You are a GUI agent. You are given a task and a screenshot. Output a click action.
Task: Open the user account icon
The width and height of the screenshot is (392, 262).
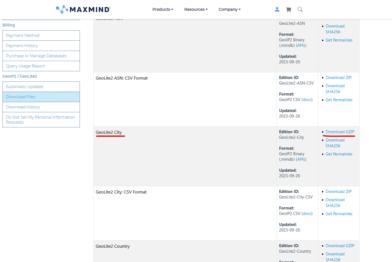(x=277, y=9)
